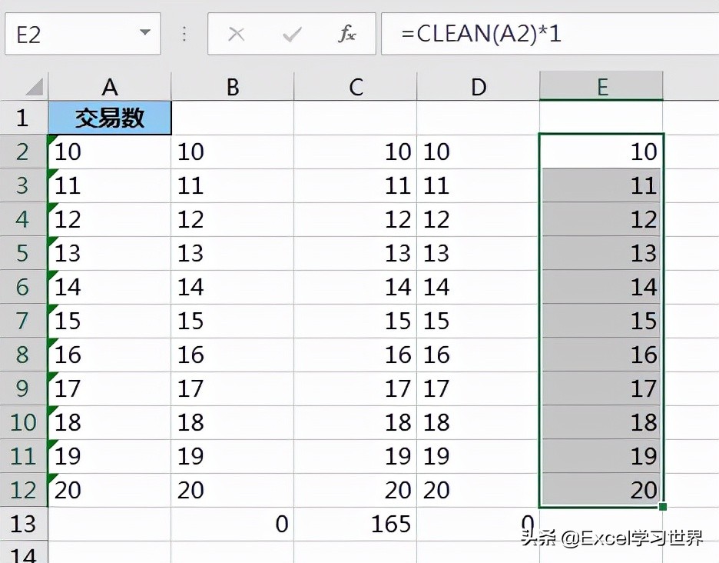Click cell C4 containing 12
This screenshot has width=719, height=563.
(x=356, y=219)
